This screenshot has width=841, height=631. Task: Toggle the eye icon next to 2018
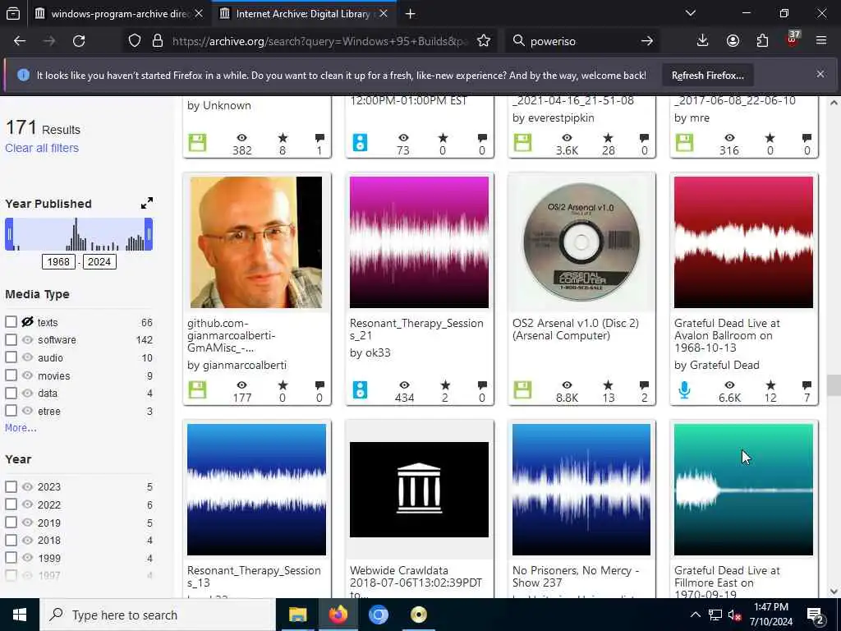pos(27,541)
